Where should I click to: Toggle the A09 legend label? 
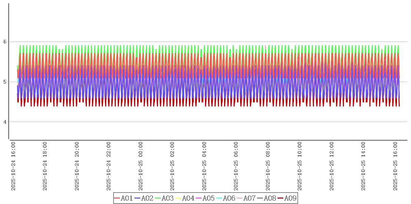(x=290, y=198)
